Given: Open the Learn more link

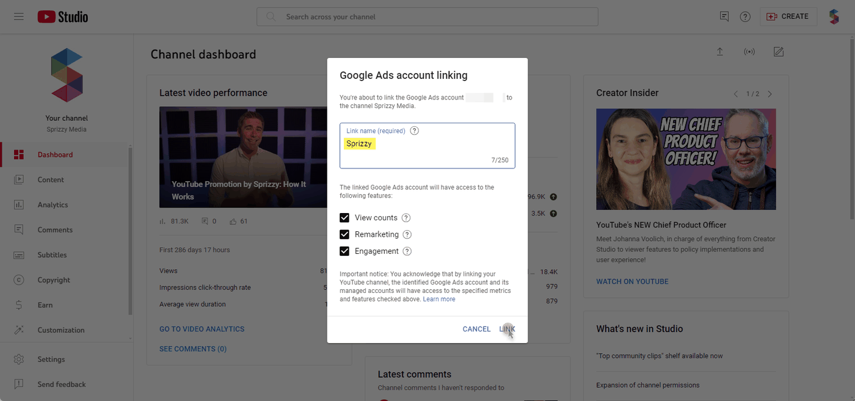Looking at the screenshot, I should tap(439, 299).
